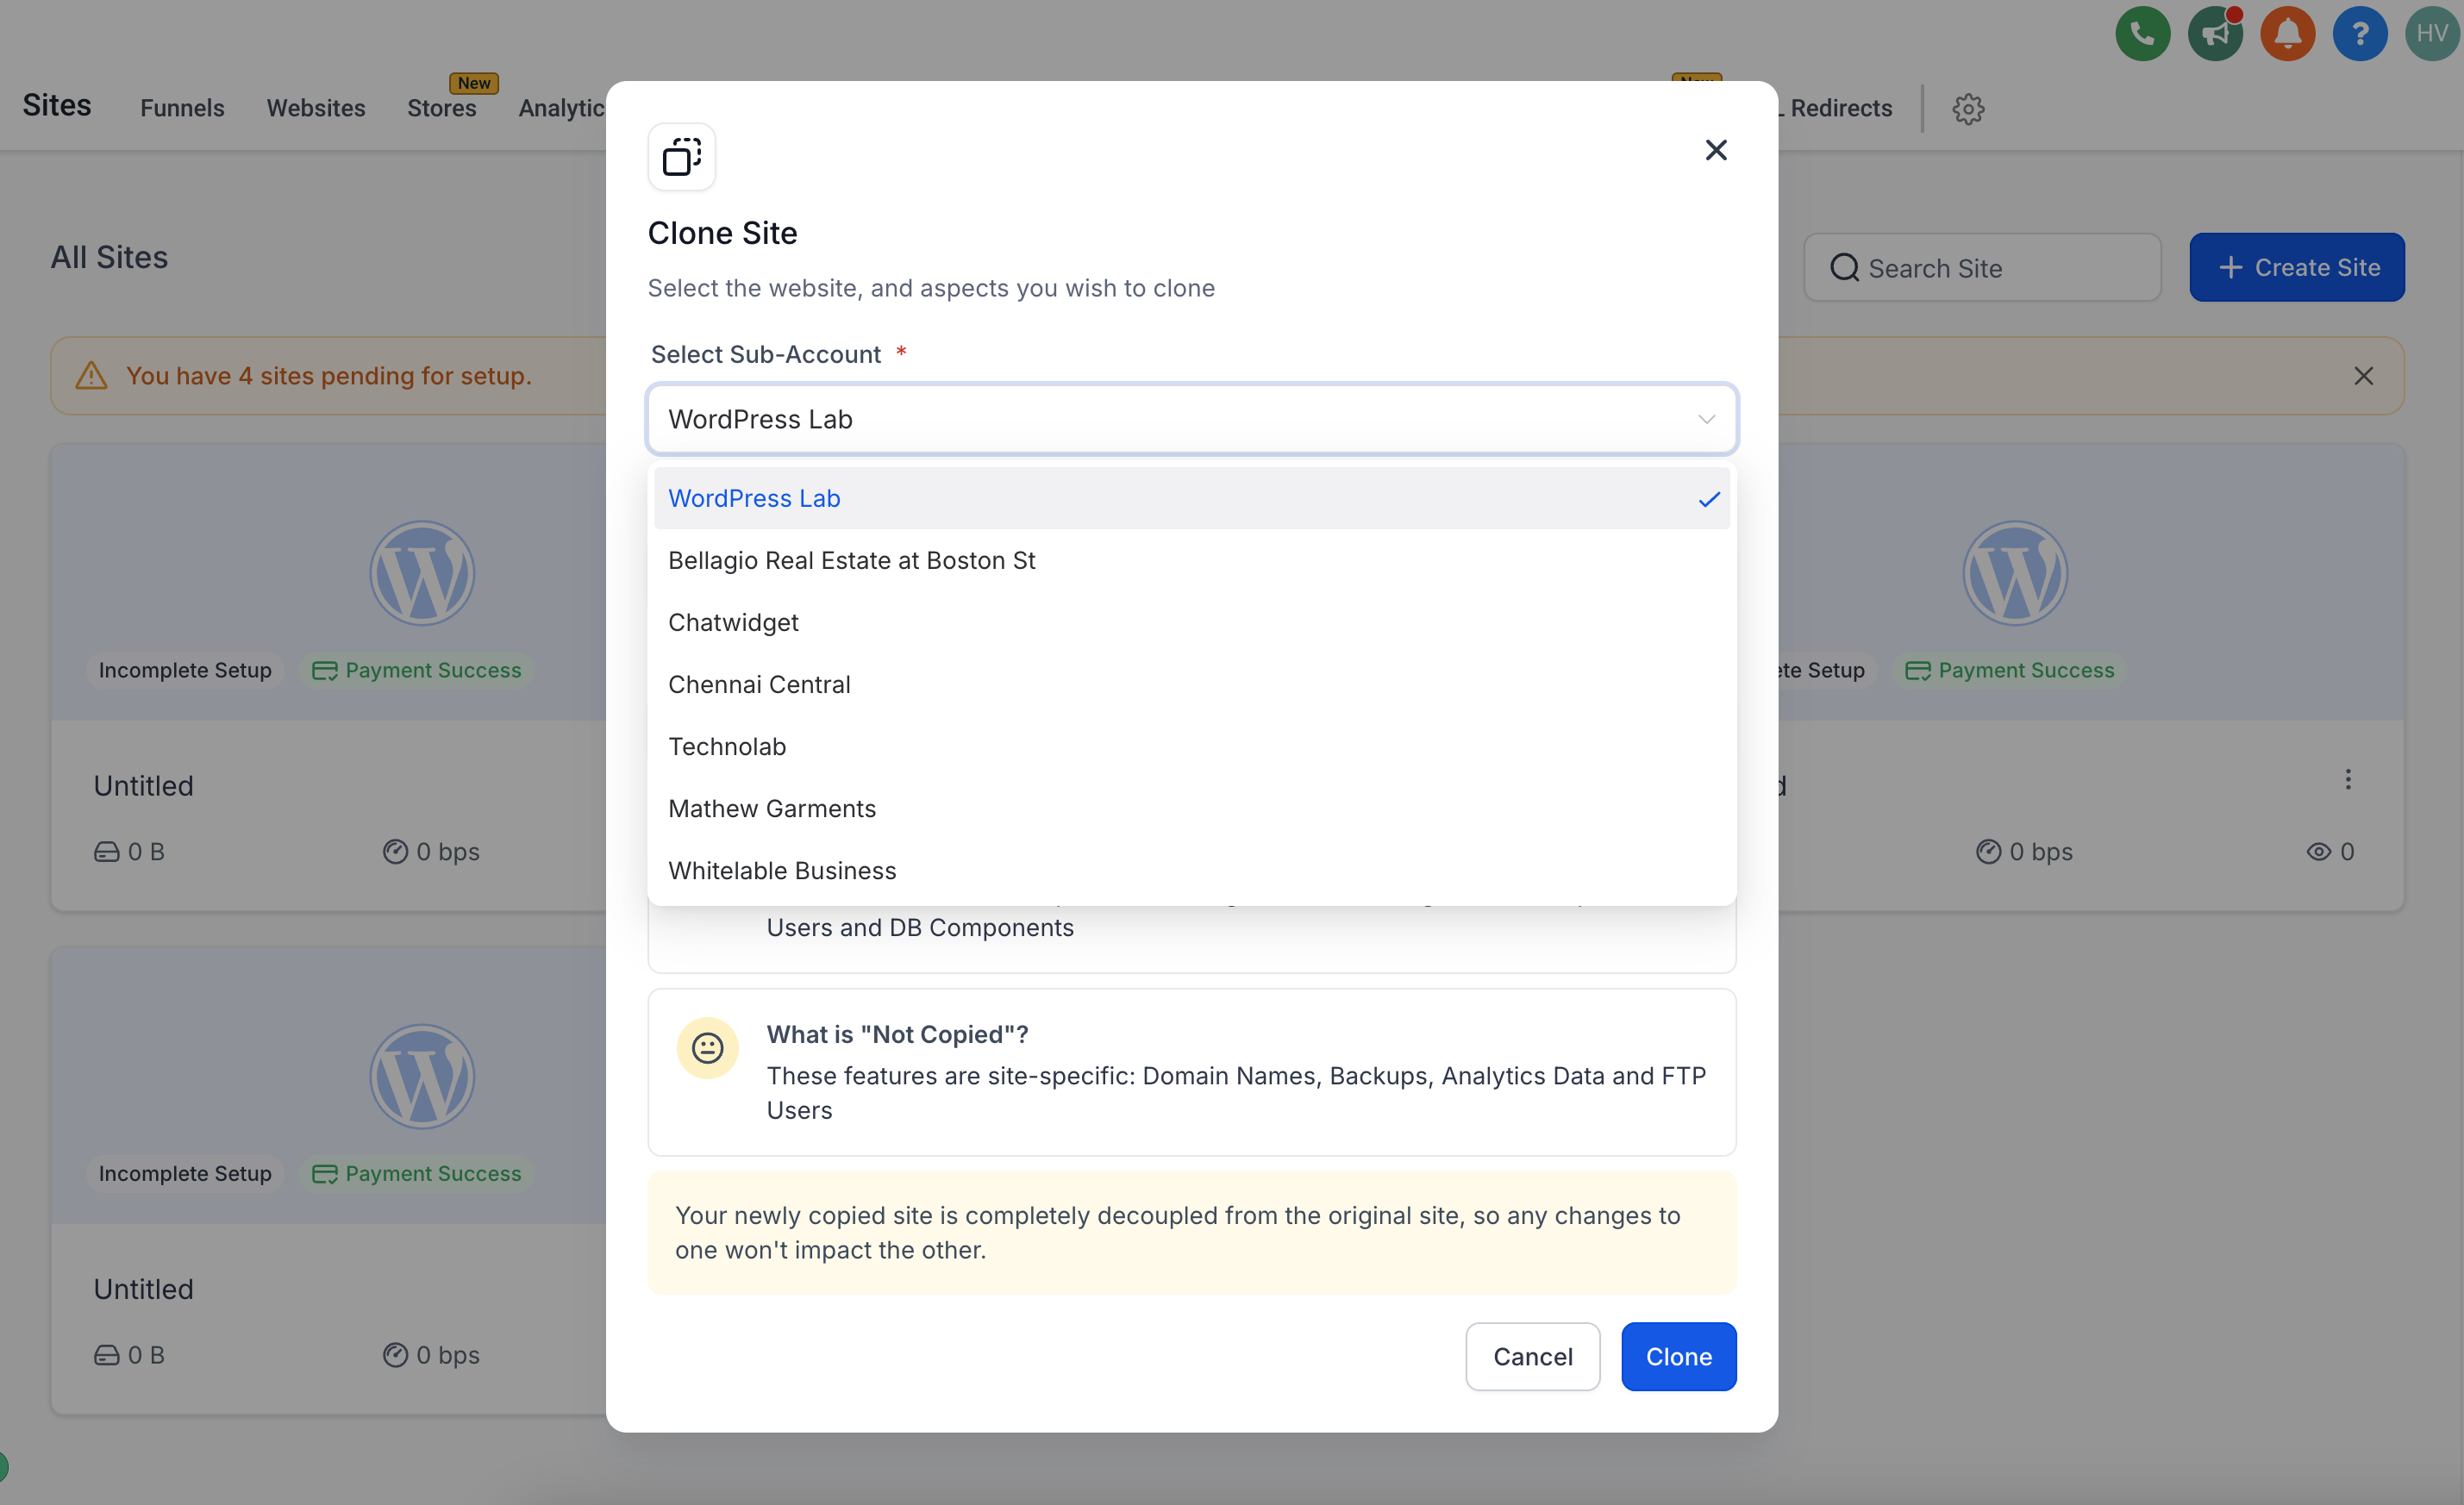Image resolution: width=2464 pixels, height=1505 pixels.
Task: Switch to the Websites tab
Action: point(316,108)
